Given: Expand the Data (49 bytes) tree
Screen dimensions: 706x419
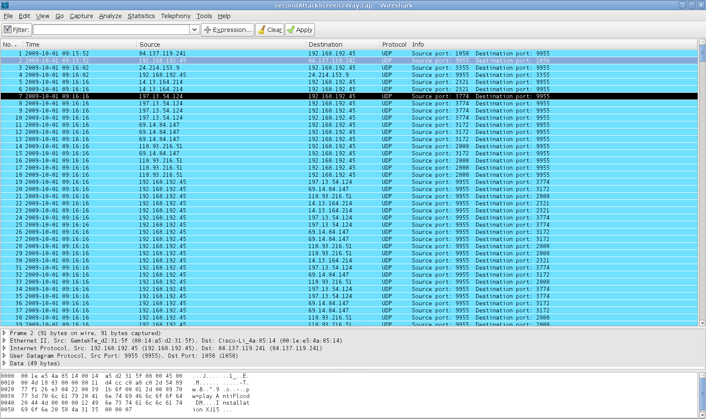Looking at the screenshot, I should (x=4, y=363).
